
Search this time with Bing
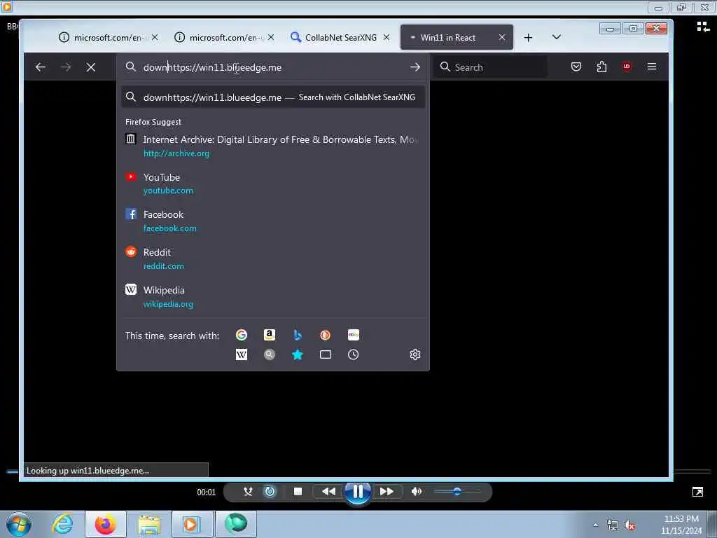tap(297, 335)
